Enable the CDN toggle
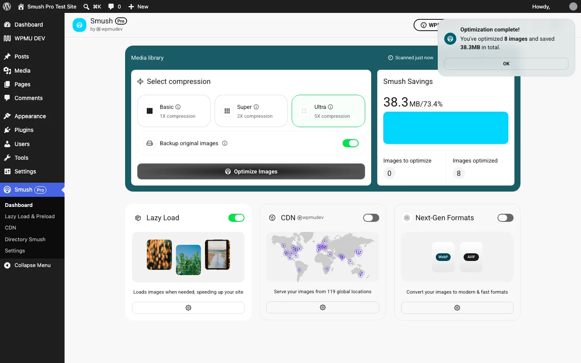Viewport: 581px width, 363px height. tap(371, 218)
